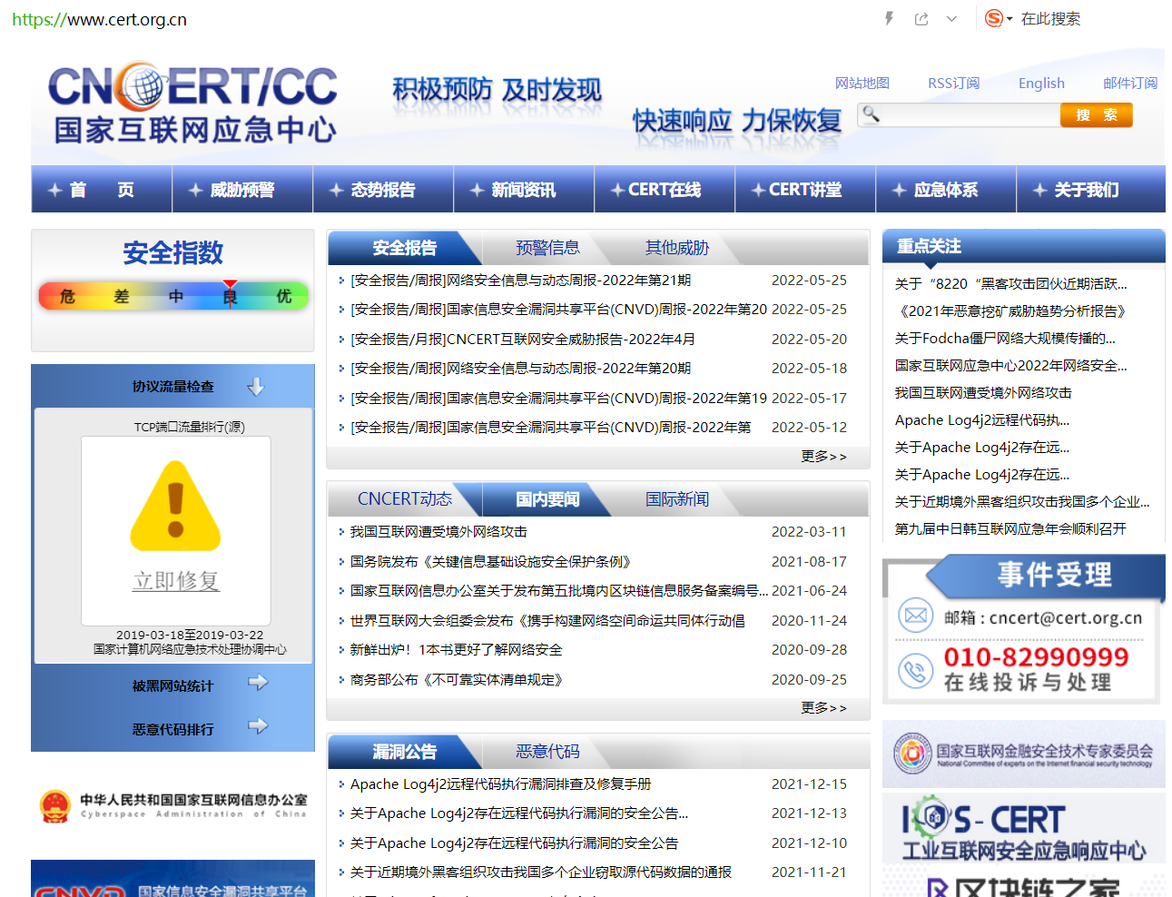Viewport: 1172px width, 897px height.
Task: Open the CNVD 国家信息安全漏洞共享平台 banner
Action: pos(173,880)
